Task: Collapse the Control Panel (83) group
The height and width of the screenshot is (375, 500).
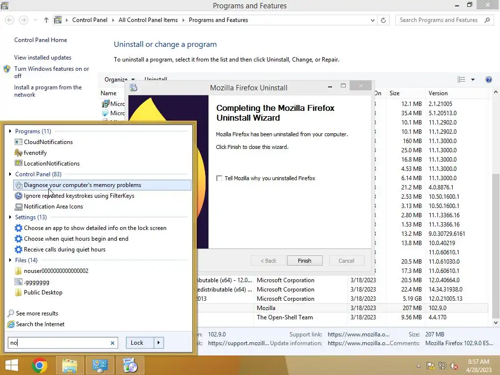Action: pos(10,174)
